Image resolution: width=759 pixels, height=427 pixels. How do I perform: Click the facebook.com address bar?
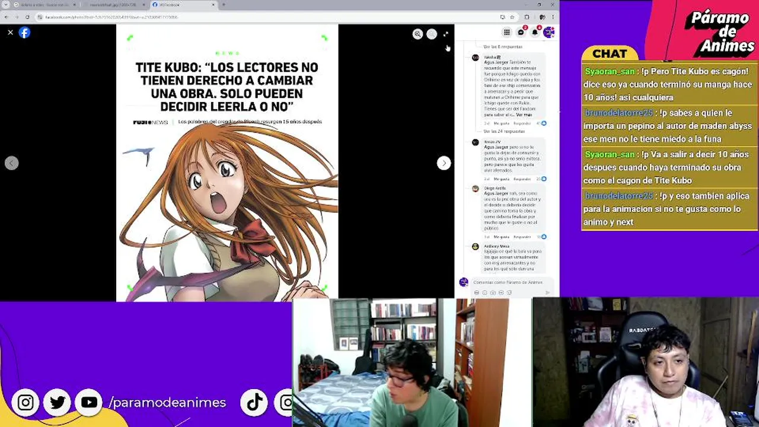pyautogui.click(x=267, y=17)
